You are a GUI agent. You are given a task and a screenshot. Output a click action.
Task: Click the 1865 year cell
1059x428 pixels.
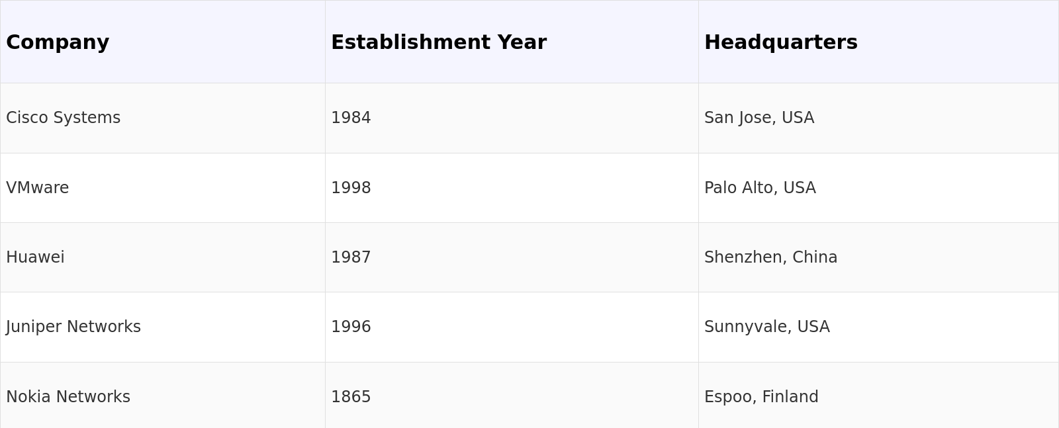point(351,397)
